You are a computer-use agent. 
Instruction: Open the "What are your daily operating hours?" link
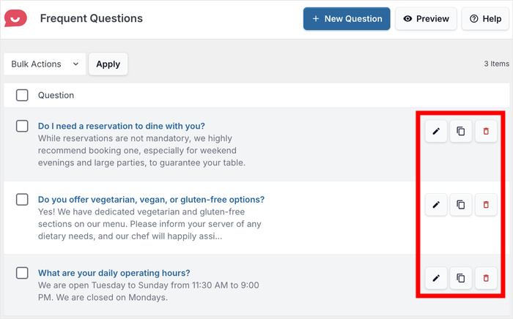(x=114, y=273)
